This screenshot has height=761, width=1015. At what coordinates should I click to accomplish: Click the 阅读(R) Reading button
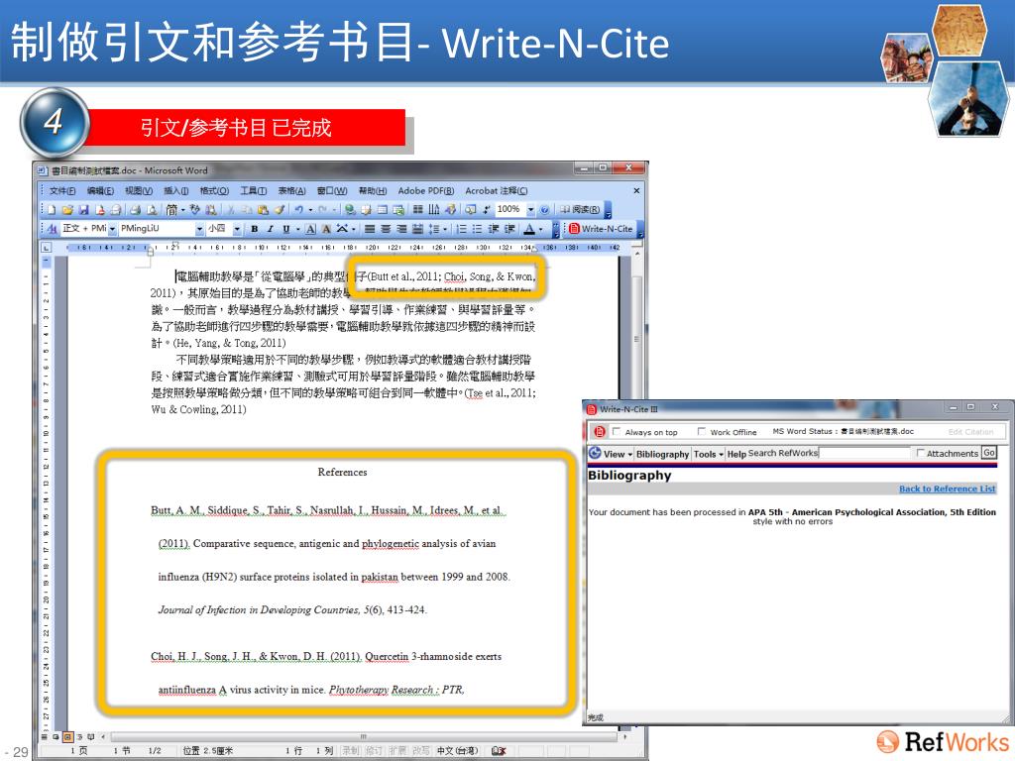[579, 210]
